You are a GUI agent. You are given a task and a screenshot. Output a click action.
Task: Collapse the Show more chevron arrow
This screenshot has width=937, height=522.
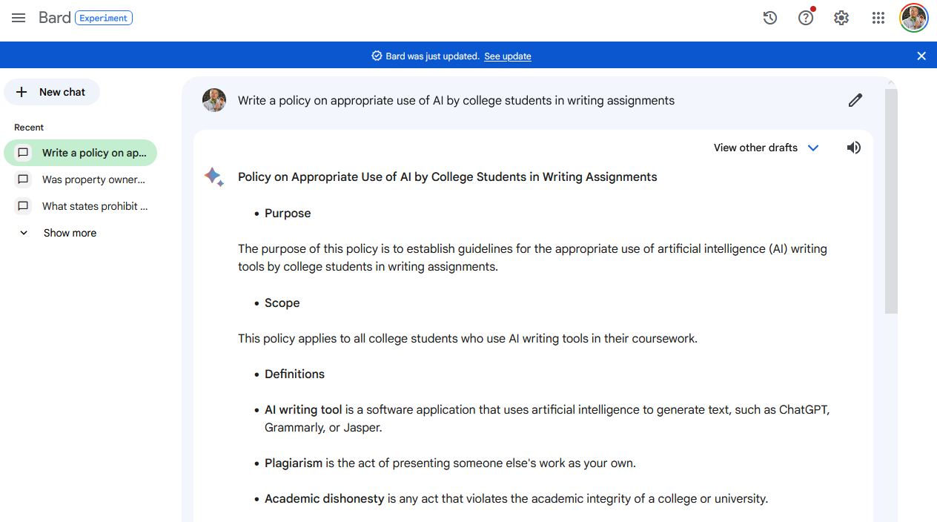pos(23,232)
